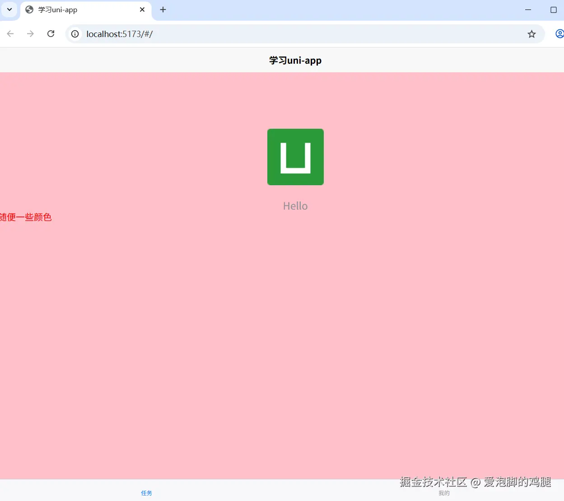Open the browser profile avatar icon
The width and height of the screenshot is (564, 501).
tap(559, 34)
